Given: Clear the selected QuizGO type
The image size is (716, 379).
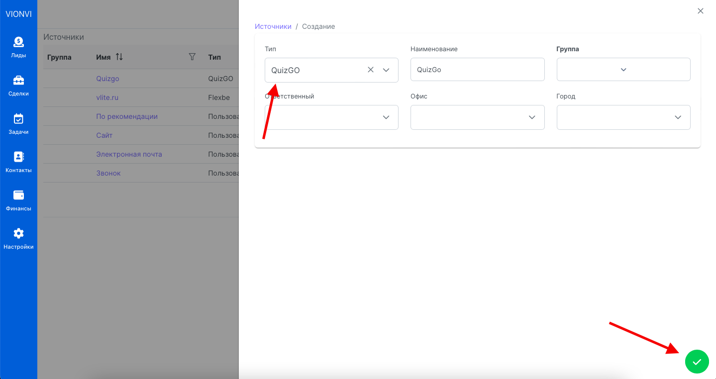Looking at the screenshot, I should pos(370,70).
